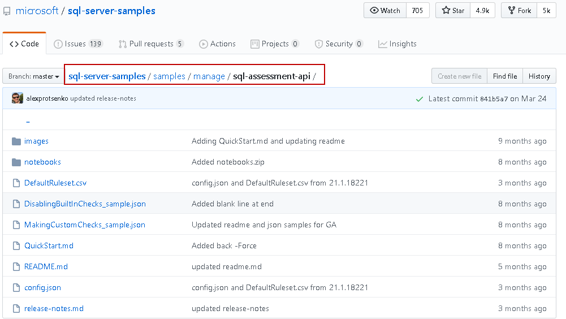Go to the Insights tab

(397, 44)
